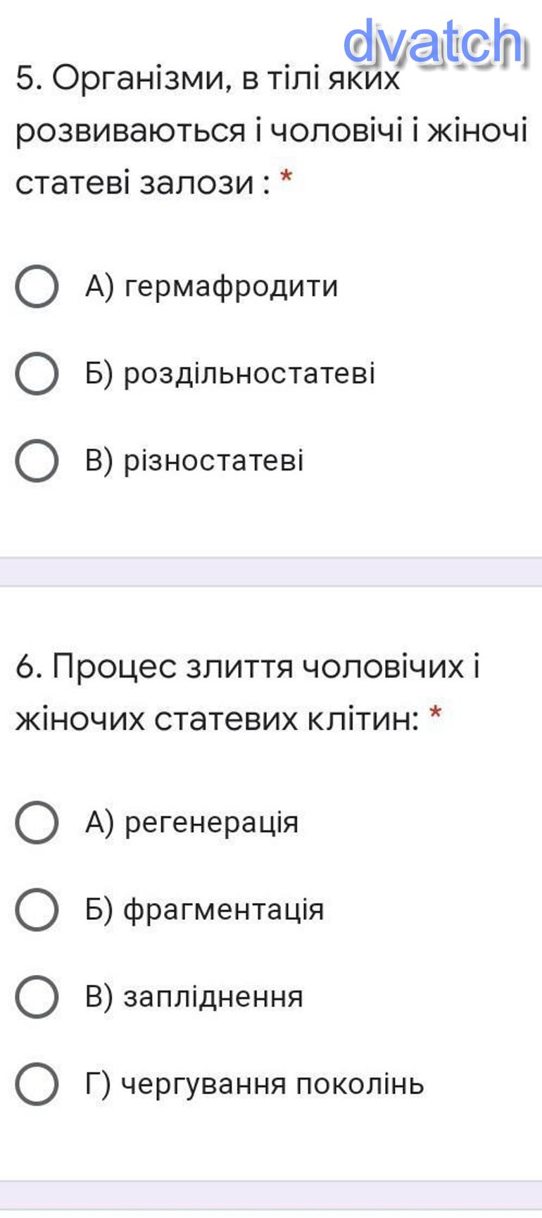Mark the radio circle beside В) запліднення
This screenshot has width=542, height=1218.
[36, 997]
